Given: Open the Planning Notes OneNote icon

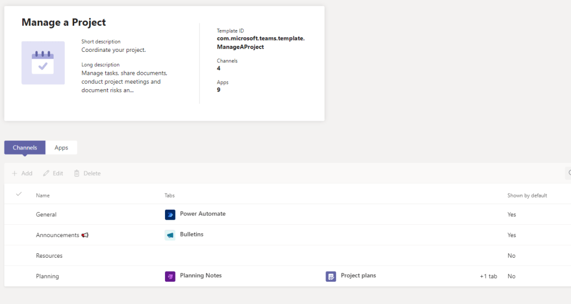Looking at the screenshot, I should (170, 276).
